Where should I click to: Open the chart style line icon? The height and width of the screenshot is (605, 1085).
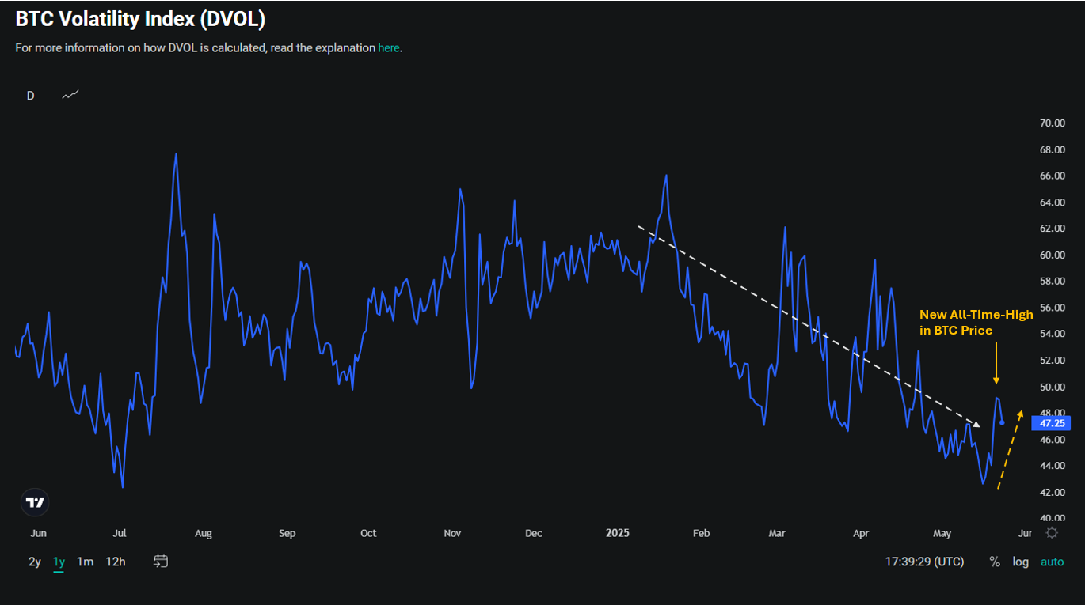pos(70,95)
